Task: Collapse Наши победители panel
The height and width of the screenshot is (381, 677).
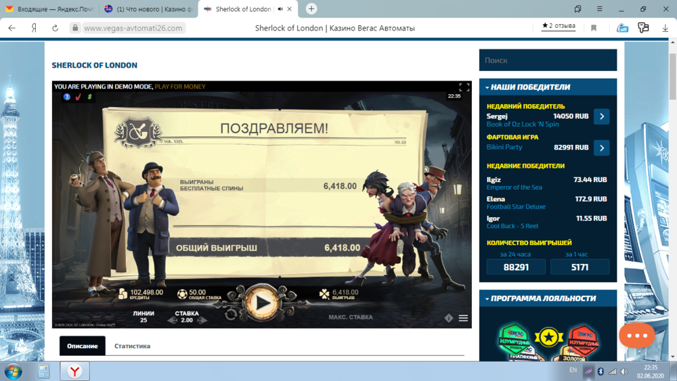Action: tap(548, 87)
